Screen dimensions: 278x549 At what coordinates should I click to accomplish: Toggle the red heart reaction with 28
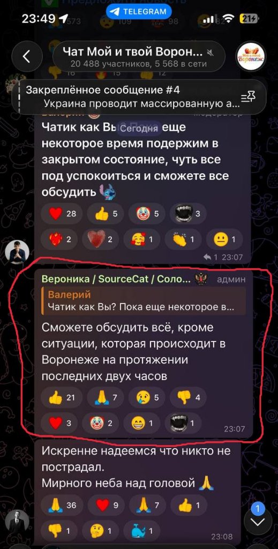point(62,213)
